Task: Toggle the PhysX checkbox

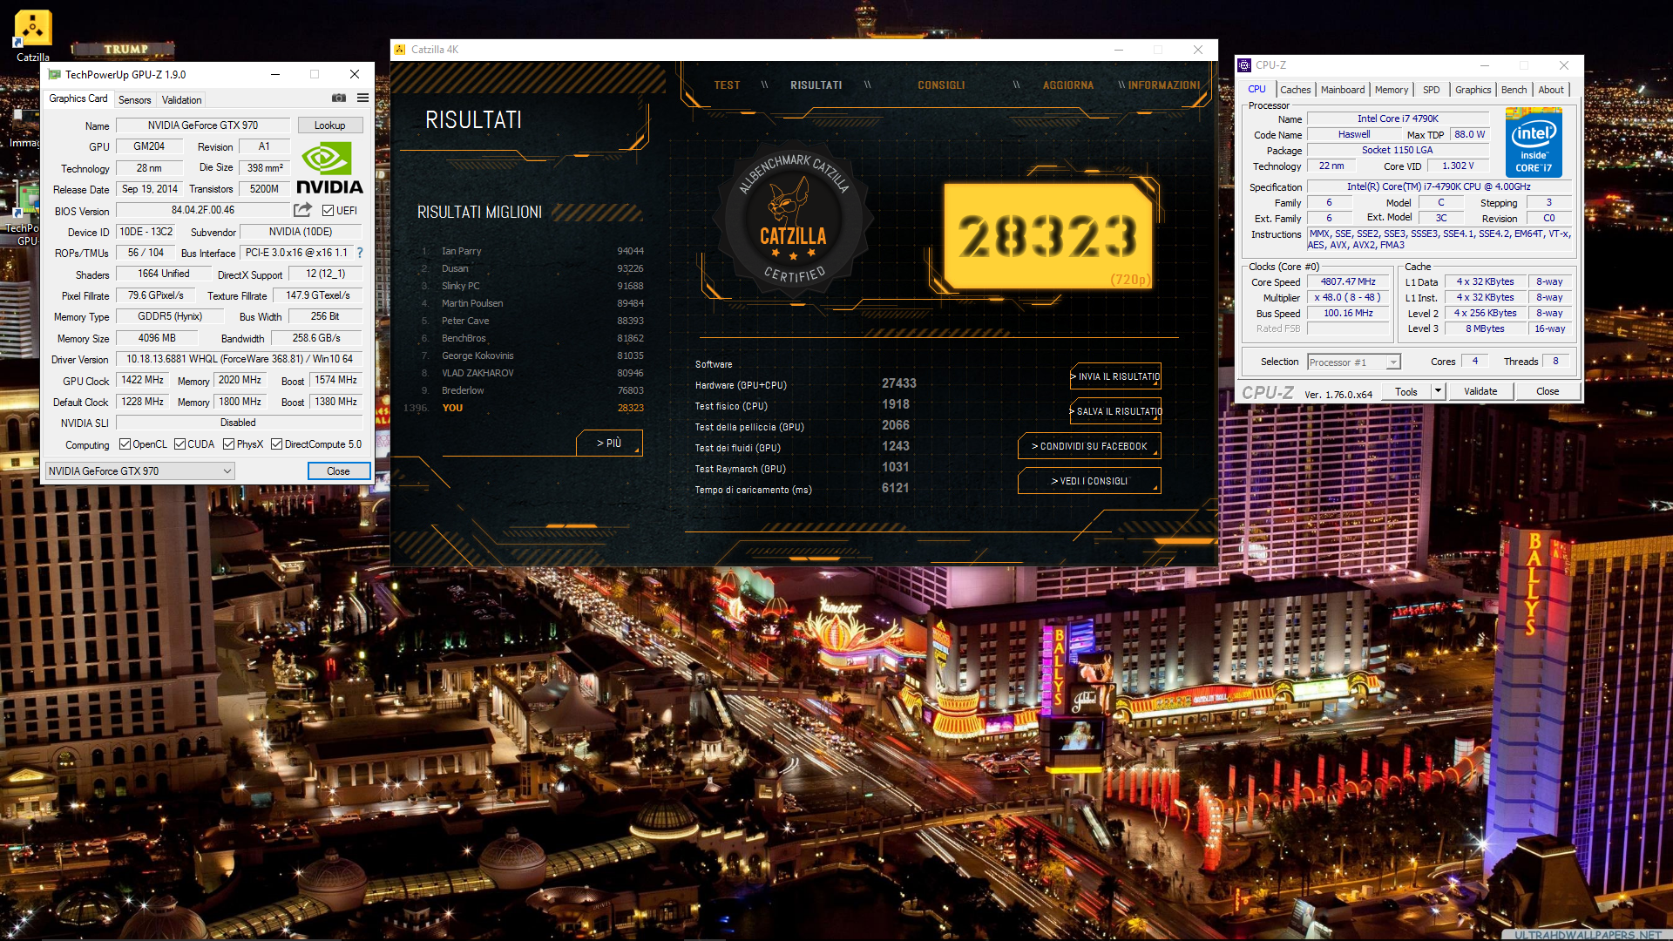Action: 228,444
